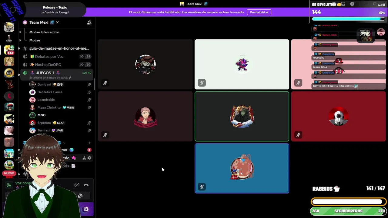Open the mushroom character server icon

[9, 107]
